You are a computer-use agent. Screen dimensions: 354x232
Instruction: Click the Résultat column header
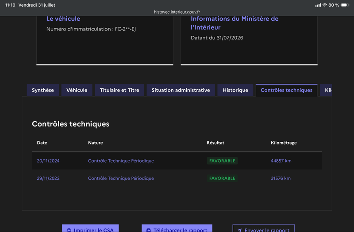(215, 143)
